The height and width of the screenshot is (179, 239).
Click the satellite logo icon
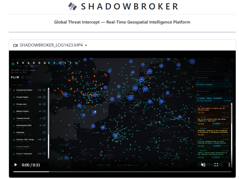tap(72, 6)
